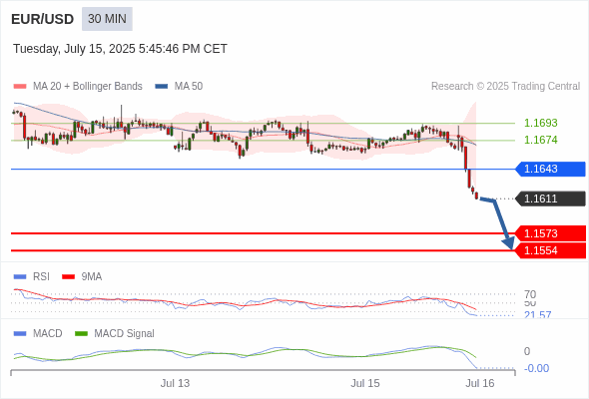Click the Jul 13 date axis label
Viewport: 589px width, 399px height.
click(175, 383)
